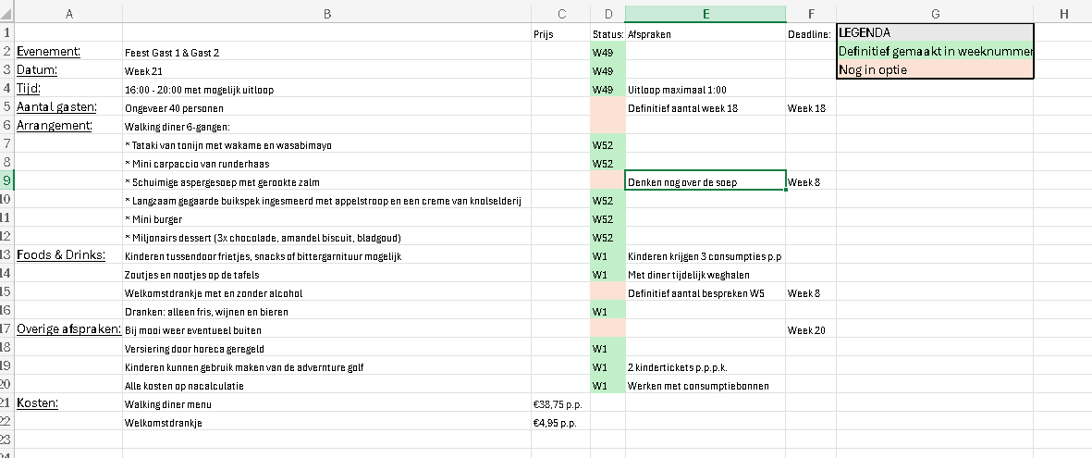Click green 'Definitief gemaakt in weeknummer' legend cell
This screenshot has height=458, width=1092.
pyautogui.click(x=935, y=52)
